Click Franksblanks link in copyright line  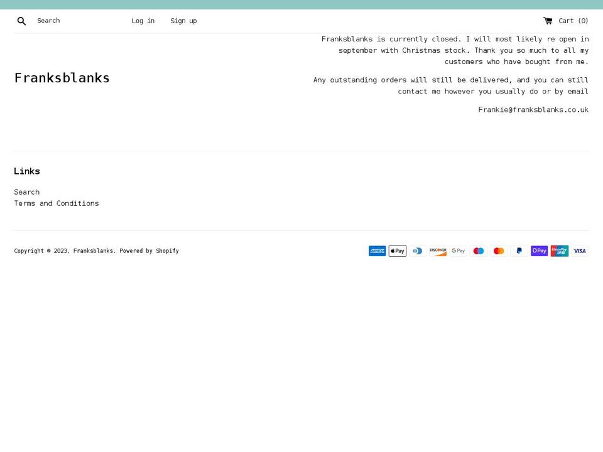(93, 251)
